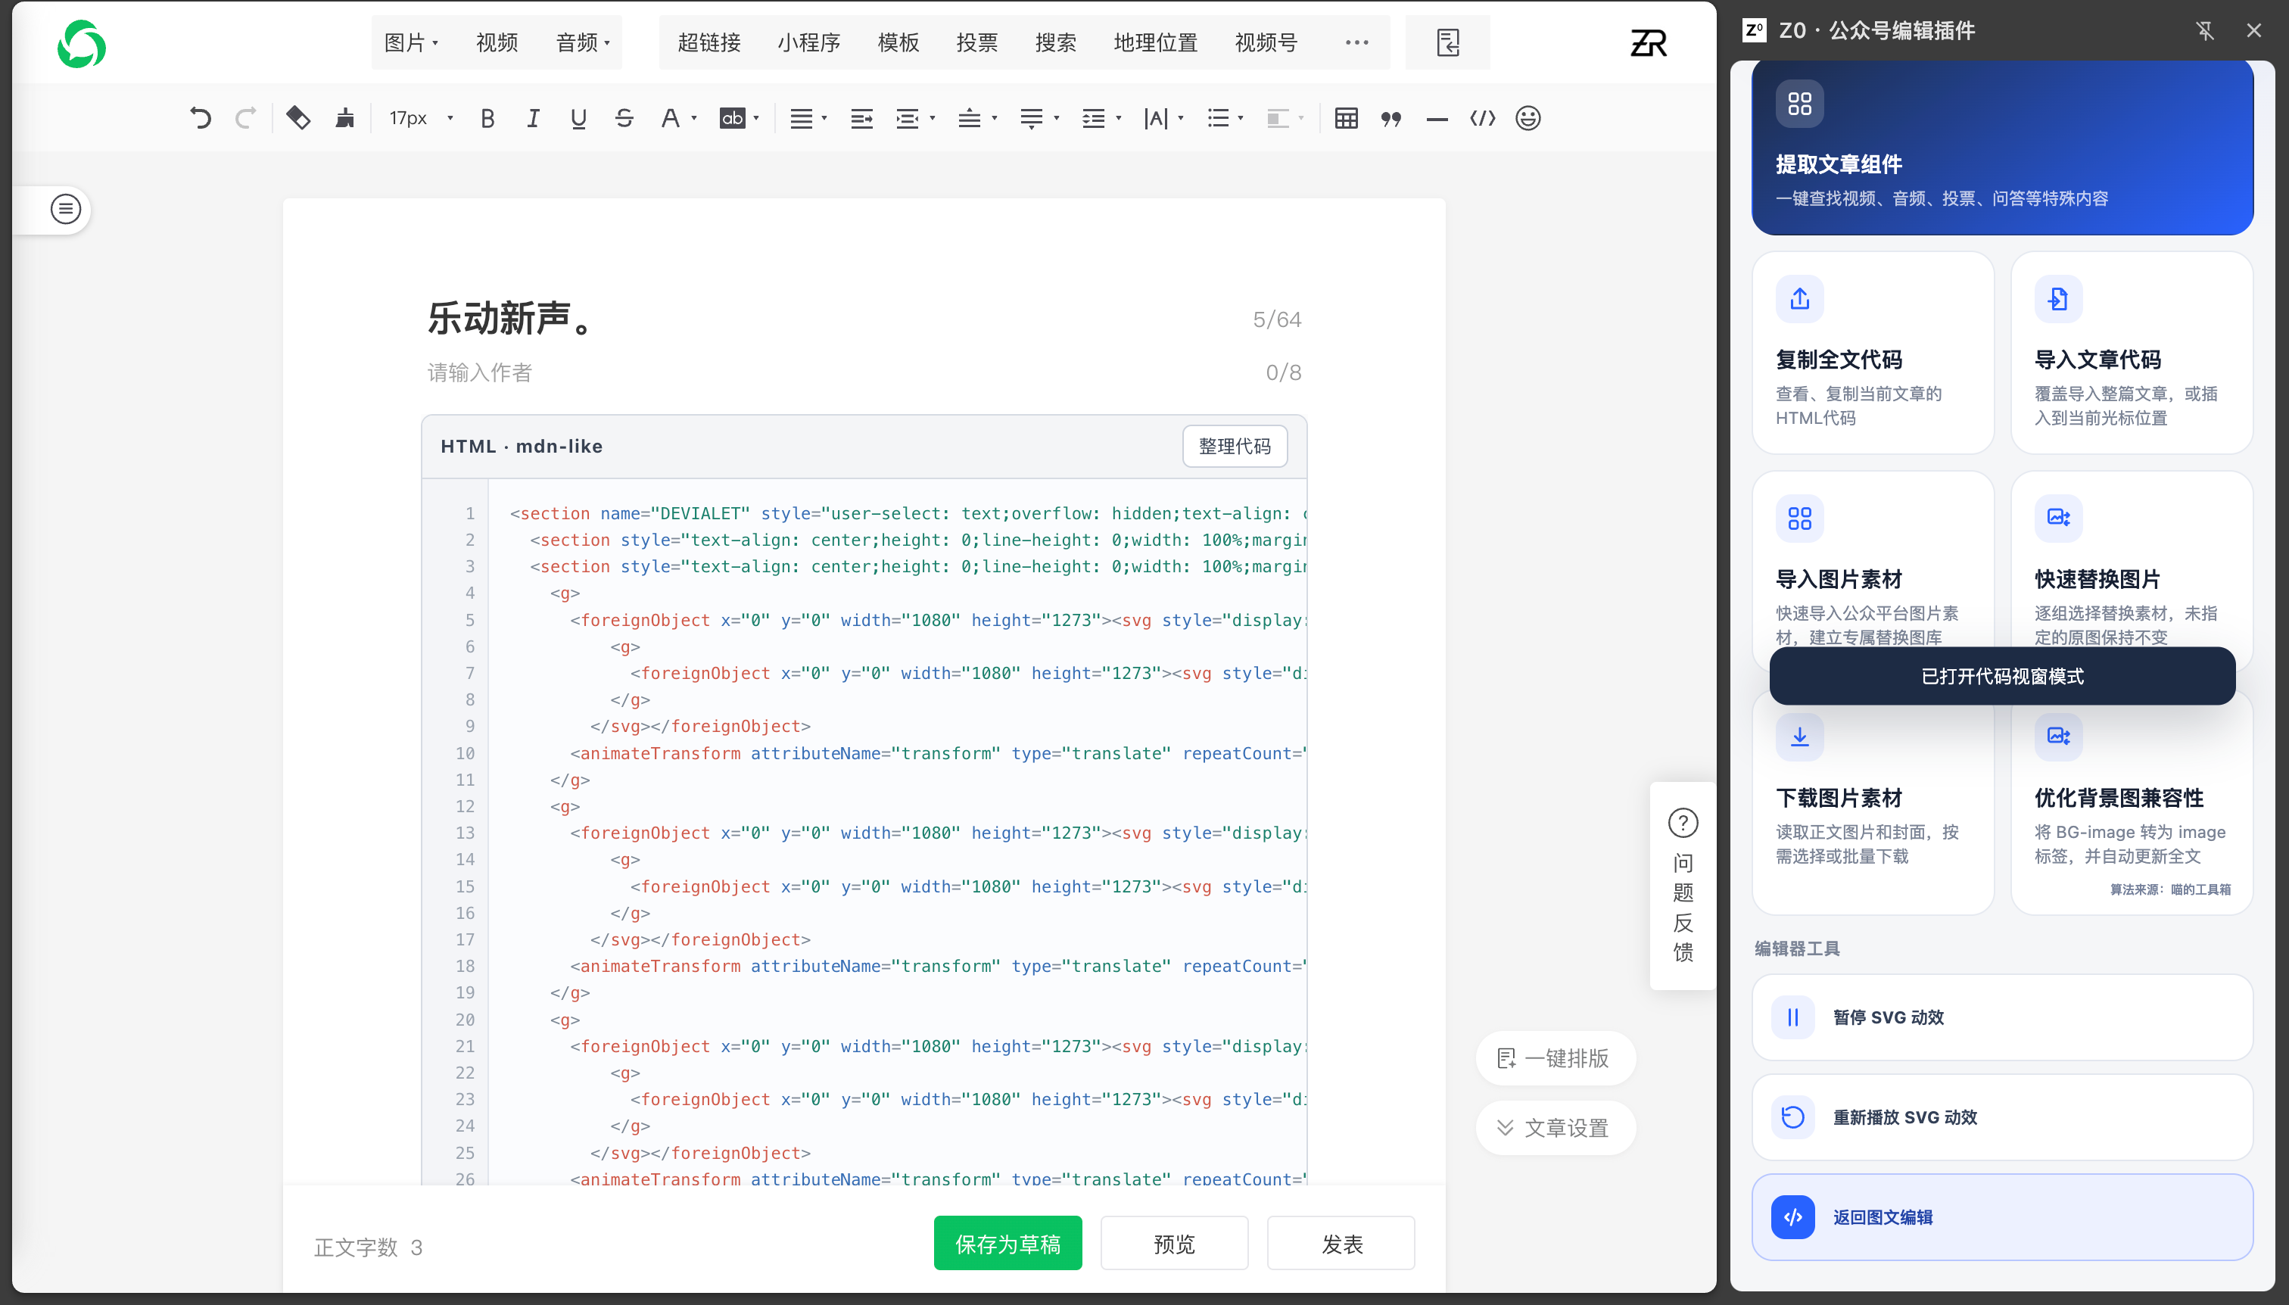
Task: Insert a table via toolbar icon
Action: (1345, 118)
